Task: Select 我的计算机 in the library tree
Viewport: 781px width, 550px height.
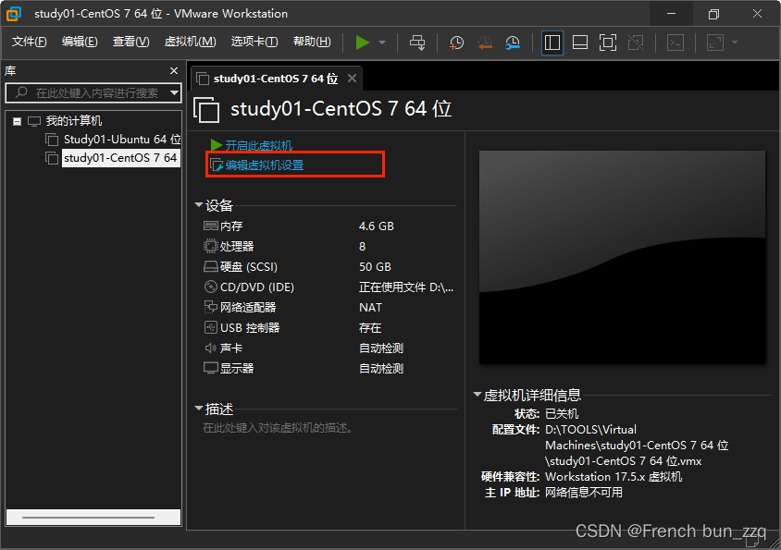Action: click(x=74, y=121)
